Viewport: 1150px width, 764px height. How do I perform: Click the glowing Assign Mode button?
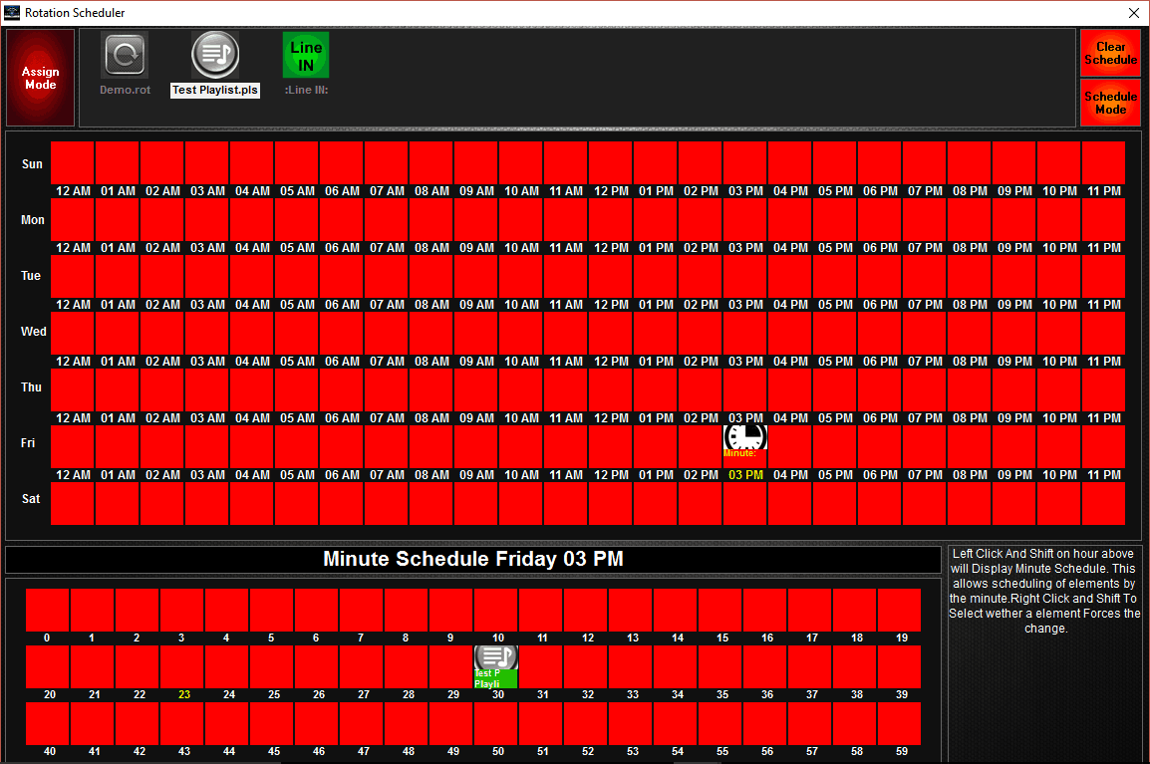(40, 77)
